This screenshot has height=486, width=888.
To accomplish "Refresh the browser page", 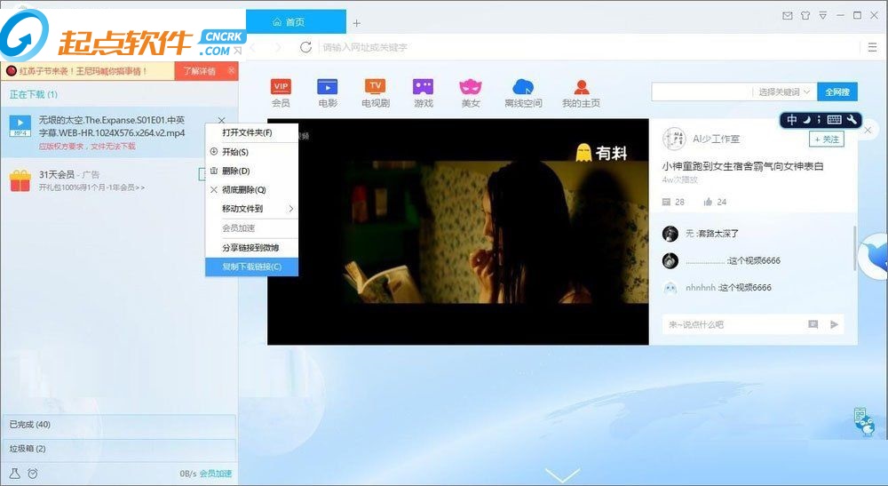I will tap(305, 47).
